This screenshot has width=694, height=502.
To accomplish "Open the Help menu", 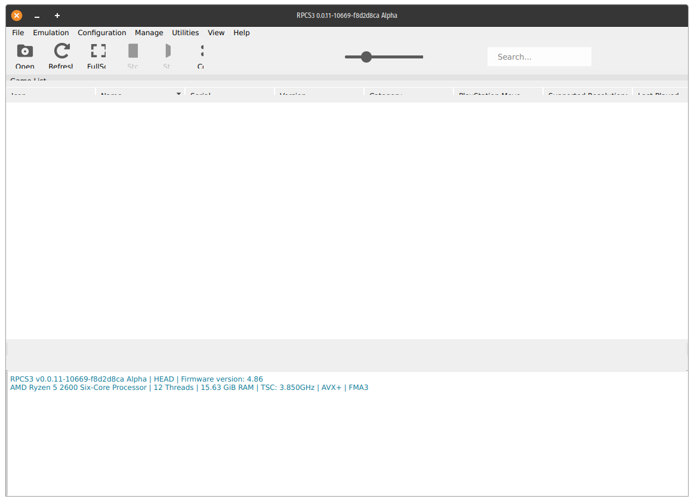I will tap(242, 33).
